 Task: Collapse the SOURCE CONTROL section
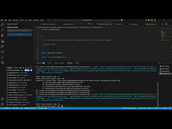tap(6, 27)
